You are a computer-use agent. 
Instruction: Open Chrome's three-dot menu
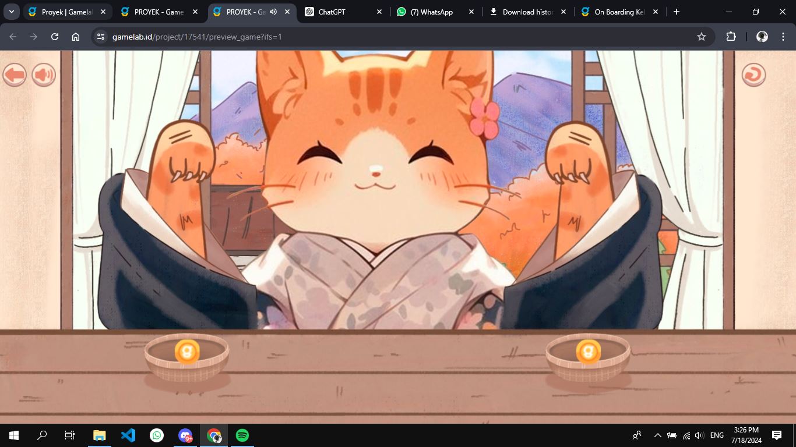tap(783, 37)
